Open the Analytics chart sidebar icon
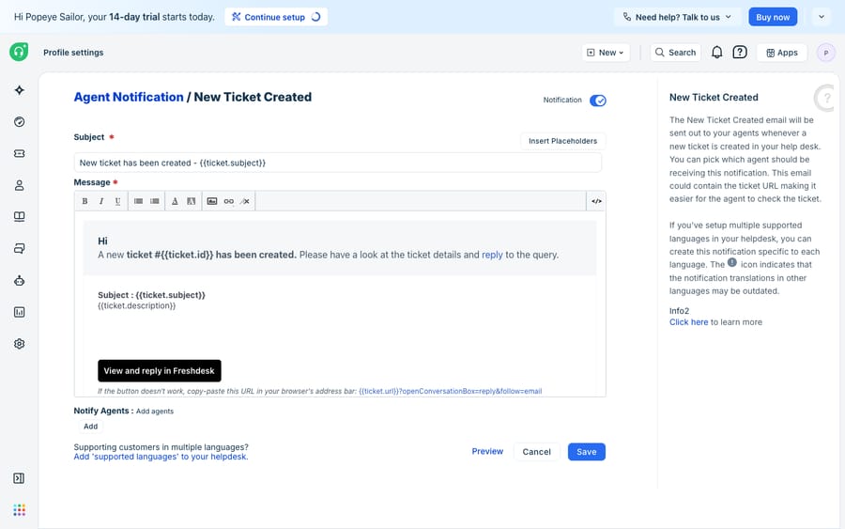This screenshot has height=529, width=845. coord(20,312)
